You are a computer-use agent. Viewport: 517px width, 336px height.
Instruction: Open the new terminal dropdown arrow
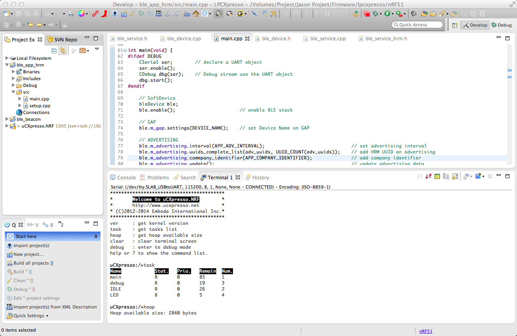pyautogui.click(x=483, y=177)
